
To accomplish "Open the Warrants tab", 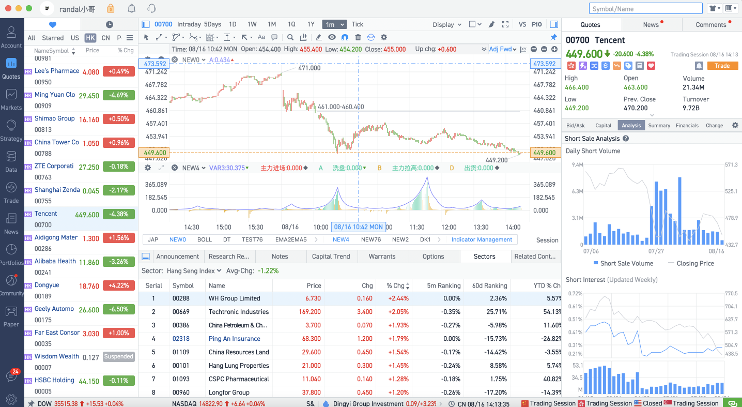I will click(382, 257).
